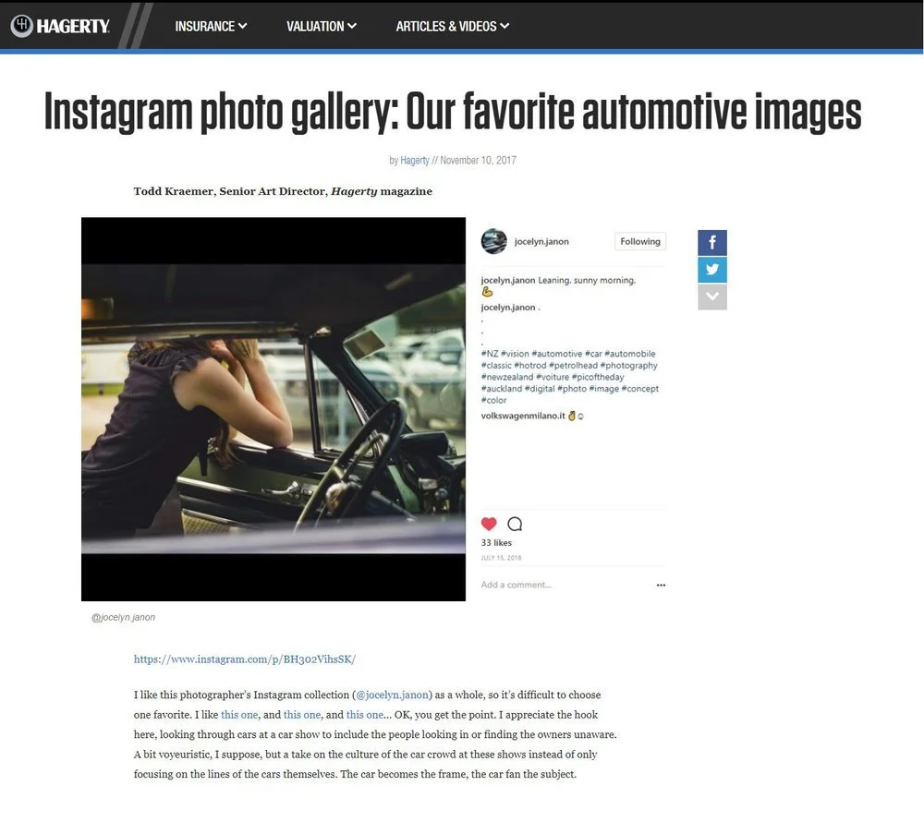The image size is (924, 822).
Task: Open the Insurance dropdown menu
Action: pyautogui.click(x=211, y=26)
